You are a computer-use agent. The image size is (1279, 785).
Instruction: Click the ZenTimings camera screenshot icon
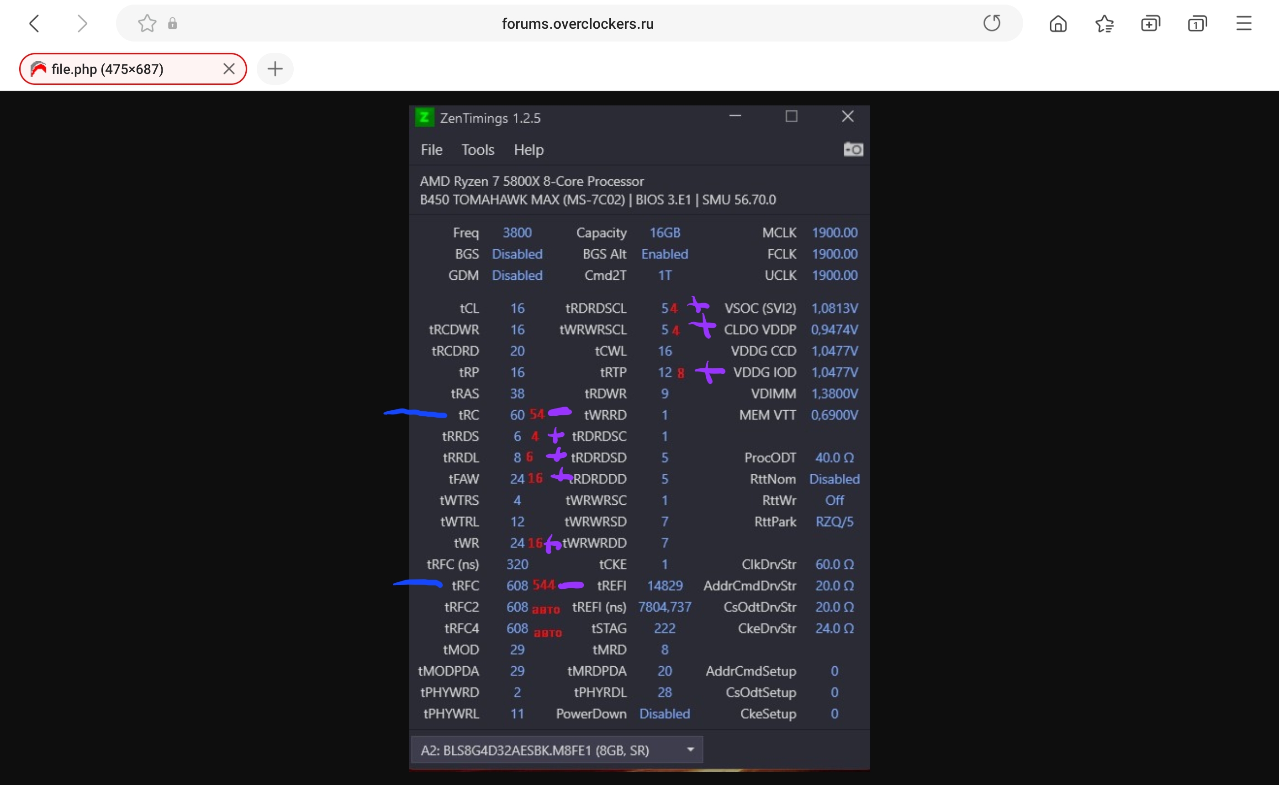(x=853, y=150)
